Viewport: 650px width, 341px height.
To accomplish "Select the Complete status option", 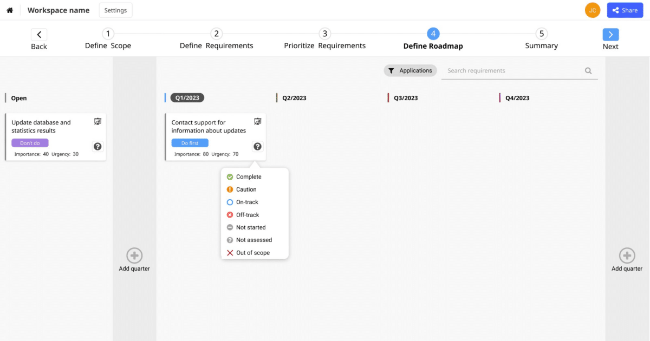I will [248, 177].
